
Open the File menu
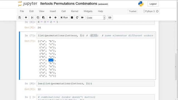22,11
